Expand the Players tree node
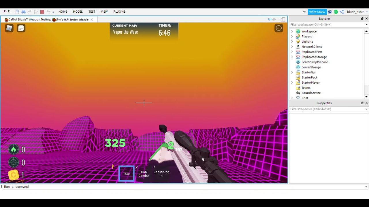 (x=292, y=37)
